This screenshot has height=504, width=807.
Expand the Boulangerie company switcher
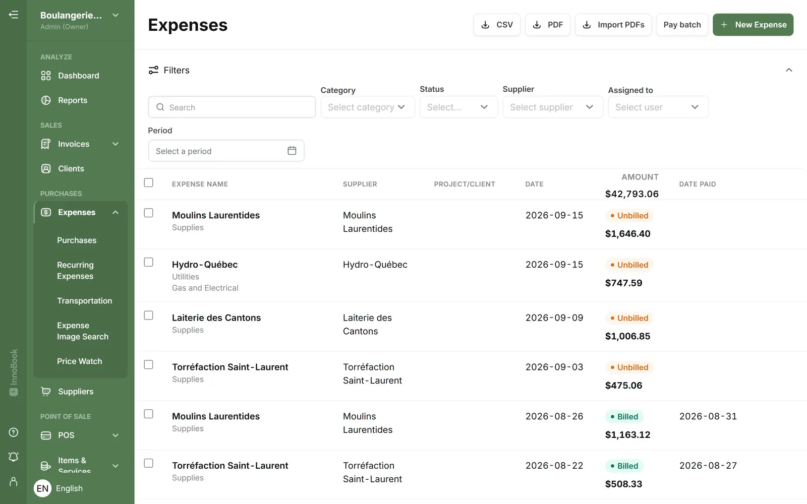click(116, 15)
